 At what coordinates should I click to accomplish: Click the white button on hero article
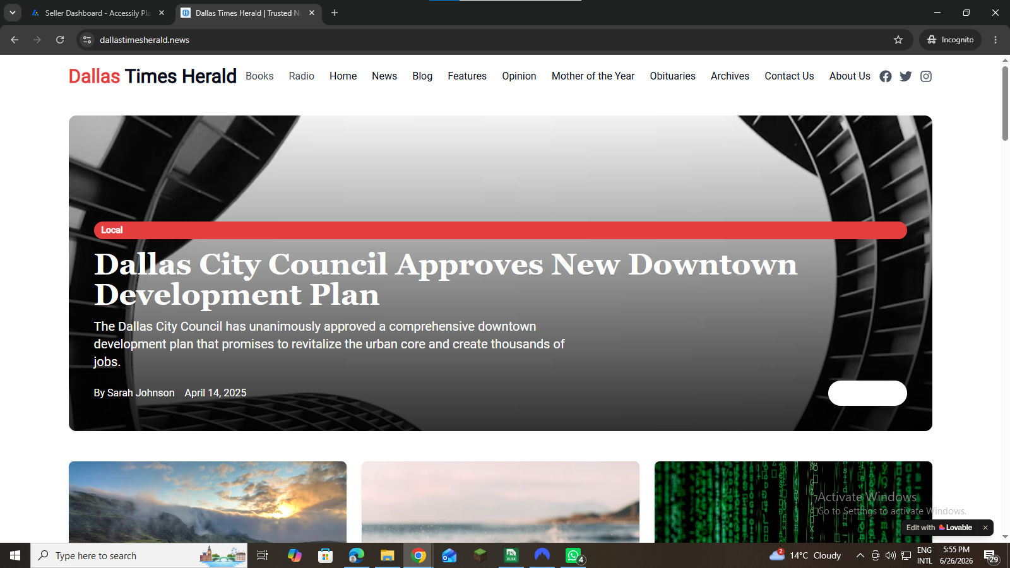[x=867, y=393]
